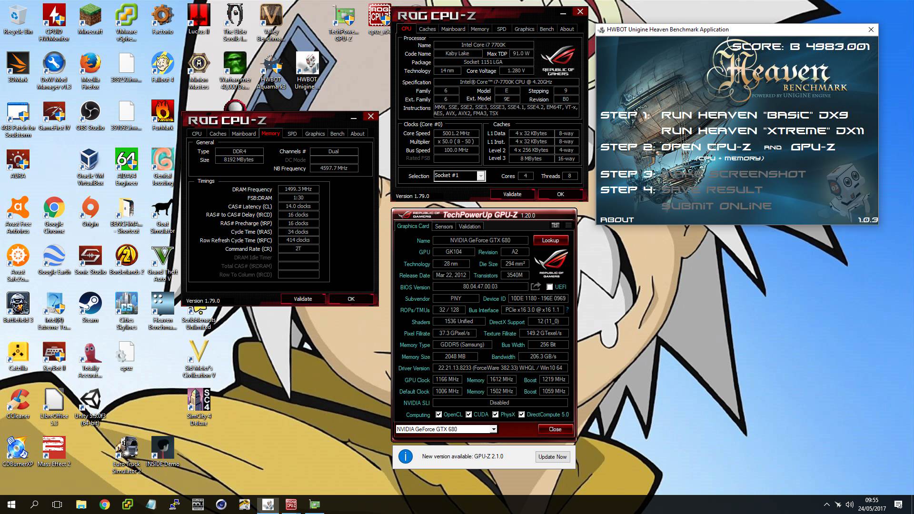This screenshot has height=514, width=914.
Task: Open the Validation tab in GPU-Z
Action: [x=470, y=227]
